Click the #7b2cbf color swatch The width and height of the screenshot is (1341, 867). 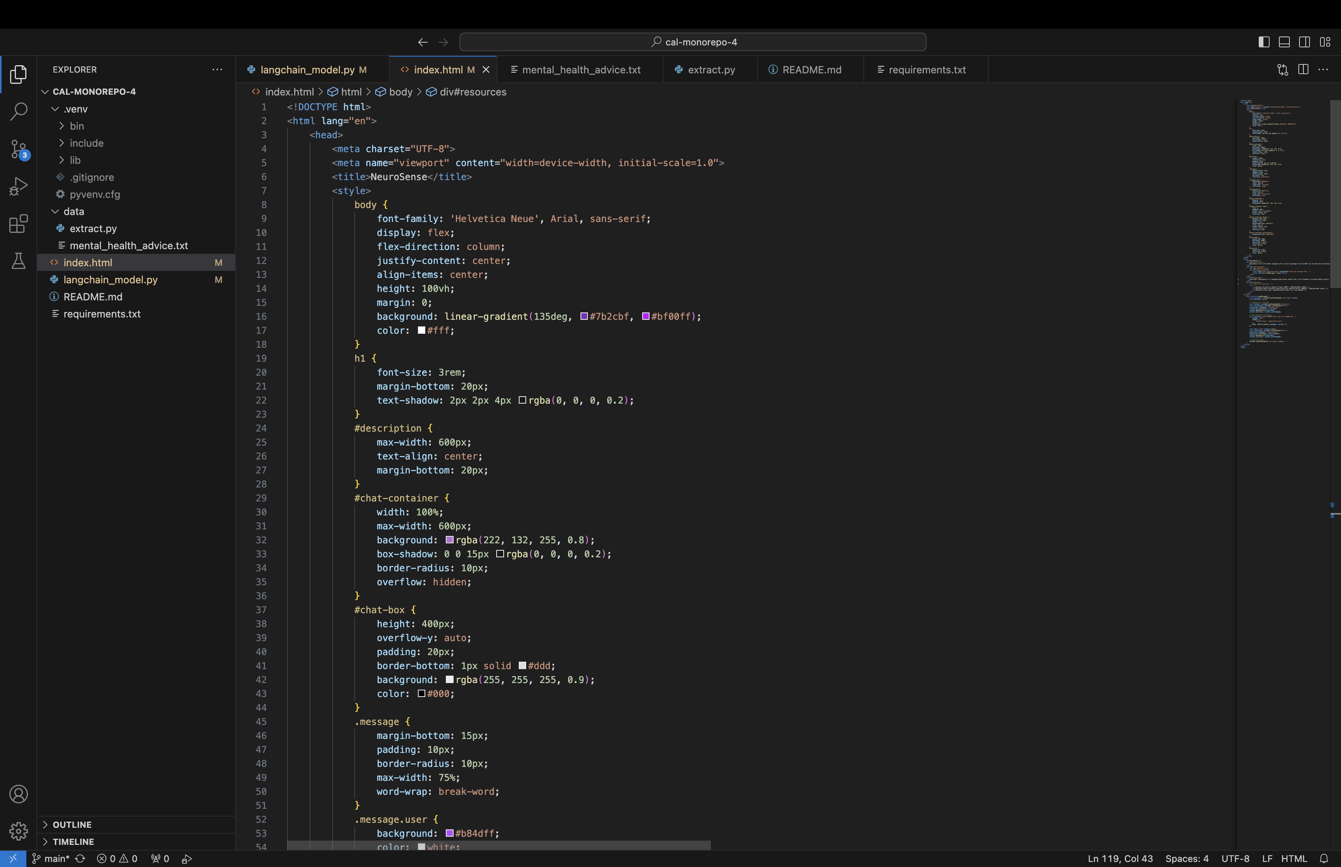coord(584,316)
